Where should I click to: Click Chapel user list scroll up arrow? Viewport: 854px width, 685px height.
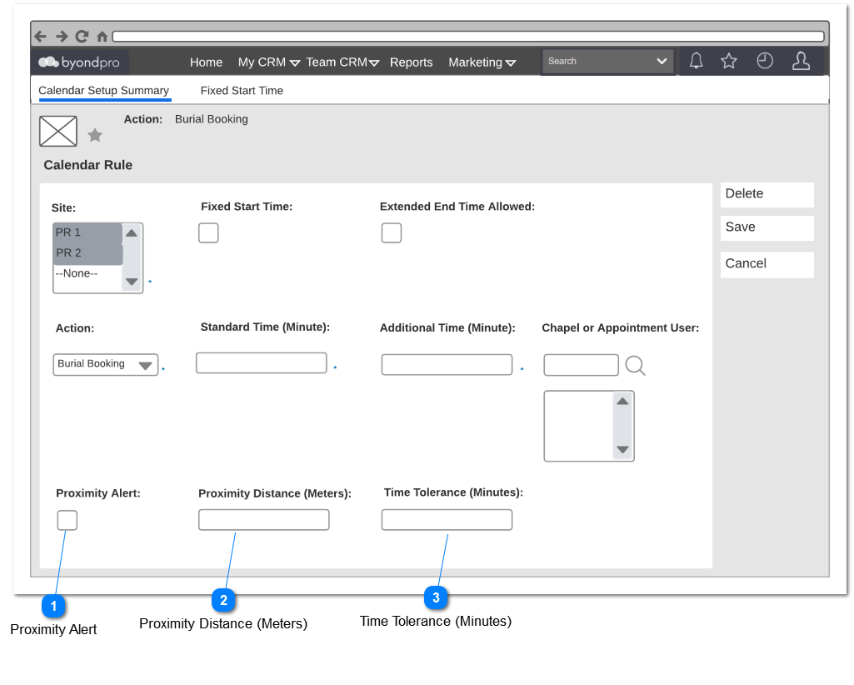click(x=622, y=401)
